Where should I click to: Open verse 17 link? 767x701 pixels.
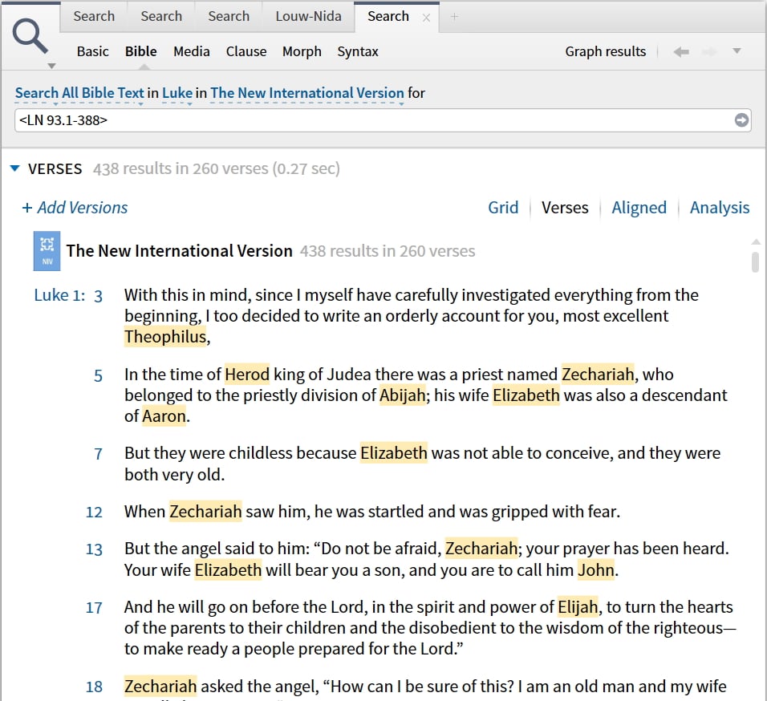94,608
